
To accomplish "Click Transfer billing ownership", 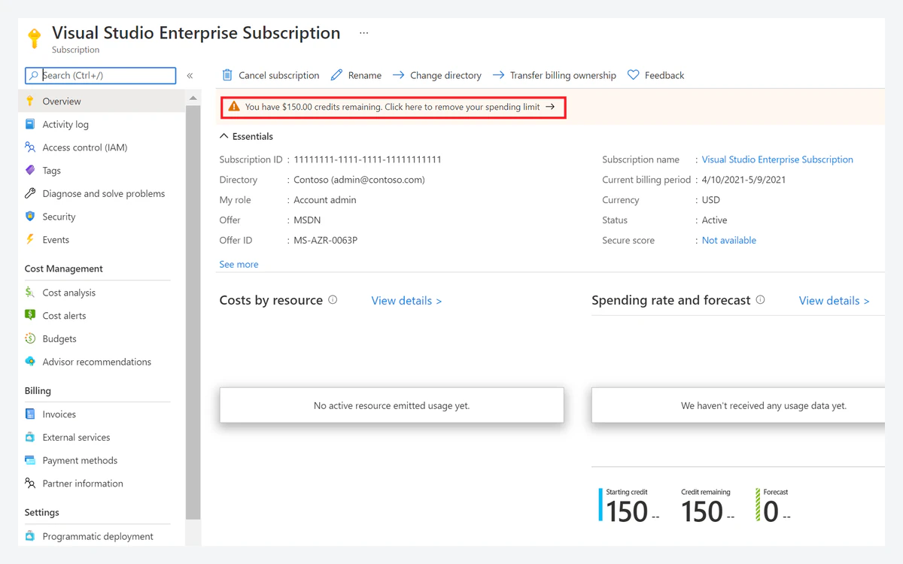I will (555, 75).
